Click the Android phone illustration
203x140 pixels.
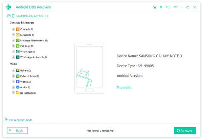click(89, 68)
